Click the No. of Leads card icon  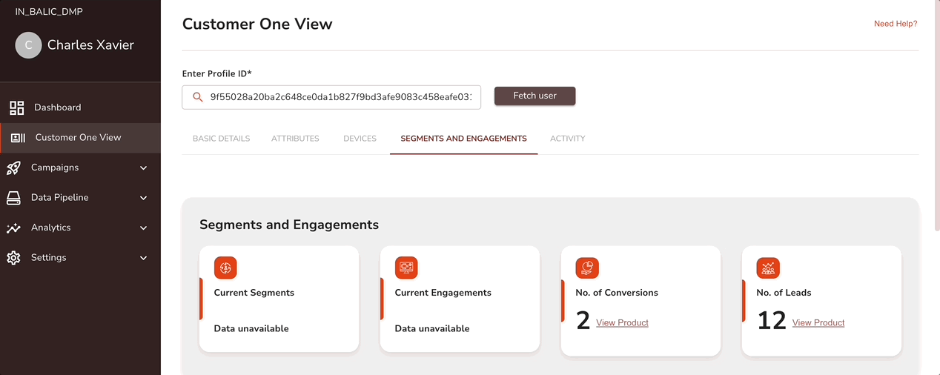[x=768, y=268]
